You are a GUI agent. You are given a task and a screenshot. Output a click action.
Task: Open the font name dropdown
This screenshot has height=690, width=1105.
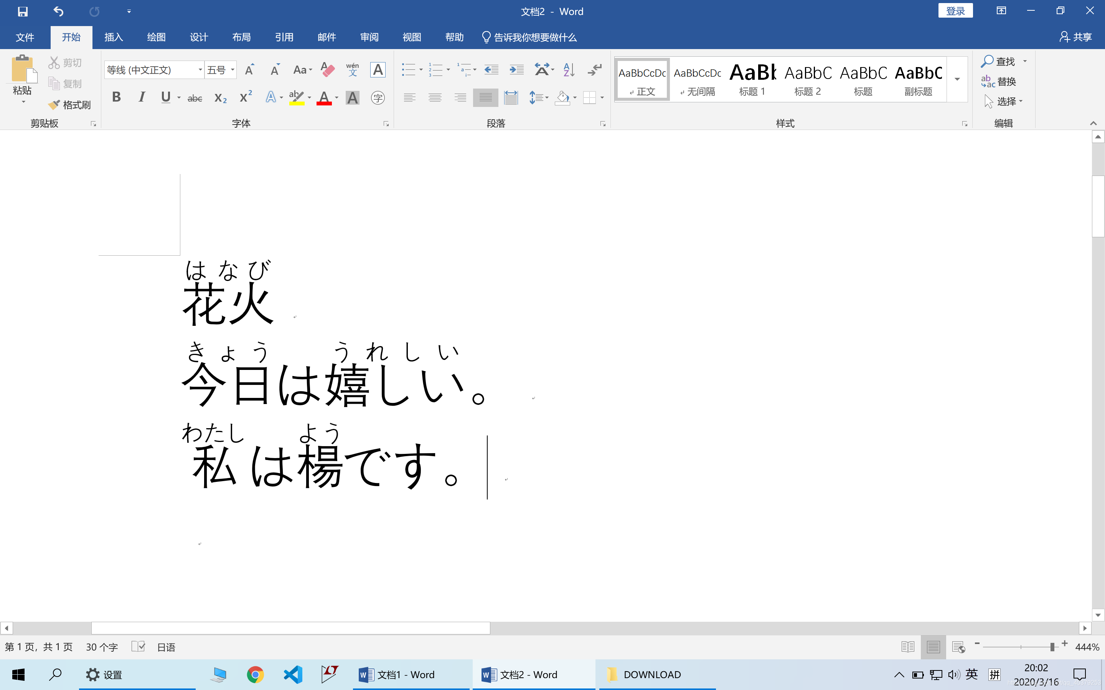tap(200, 70)
